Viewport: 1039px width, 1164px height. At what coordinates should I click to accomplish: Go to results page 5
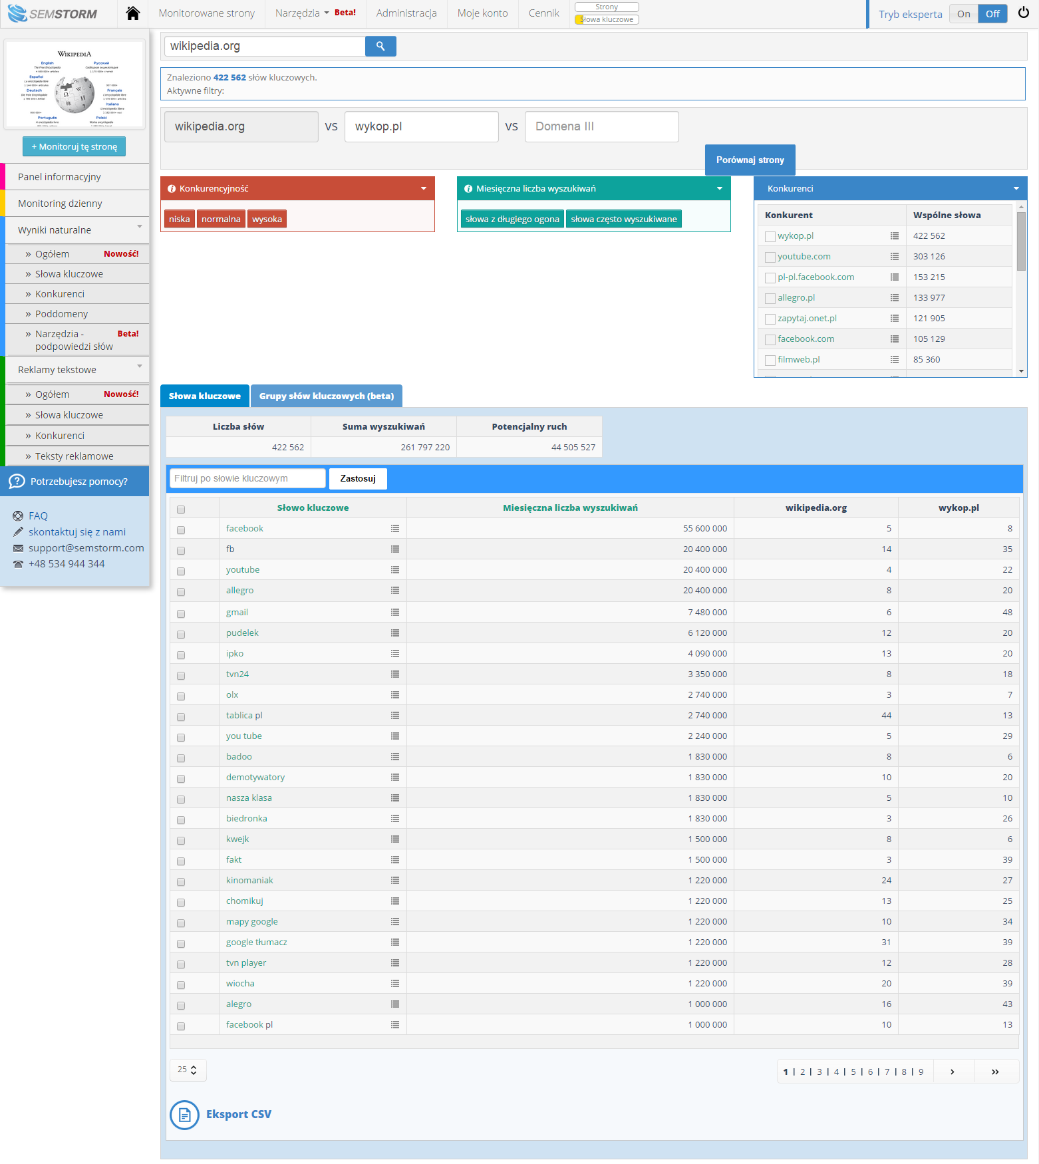click(853, 1072)
